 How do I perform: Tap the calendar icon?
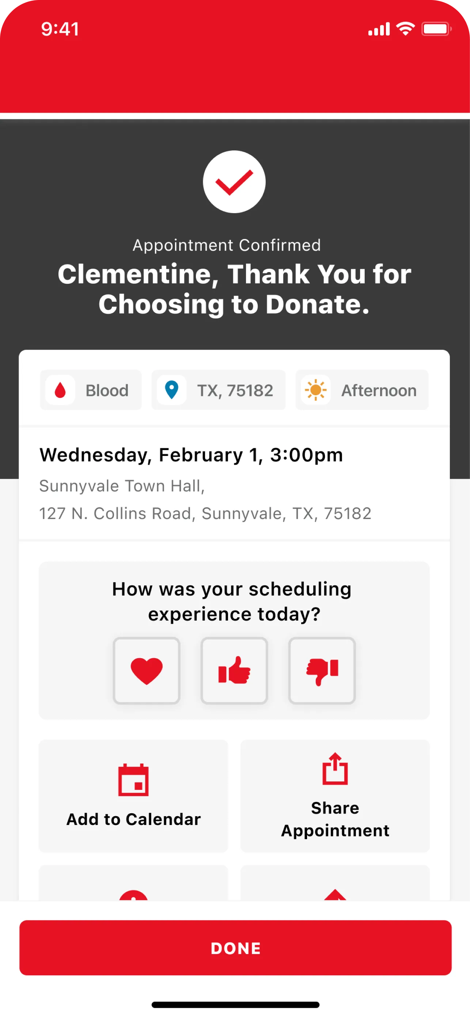(x=133, y=780)
